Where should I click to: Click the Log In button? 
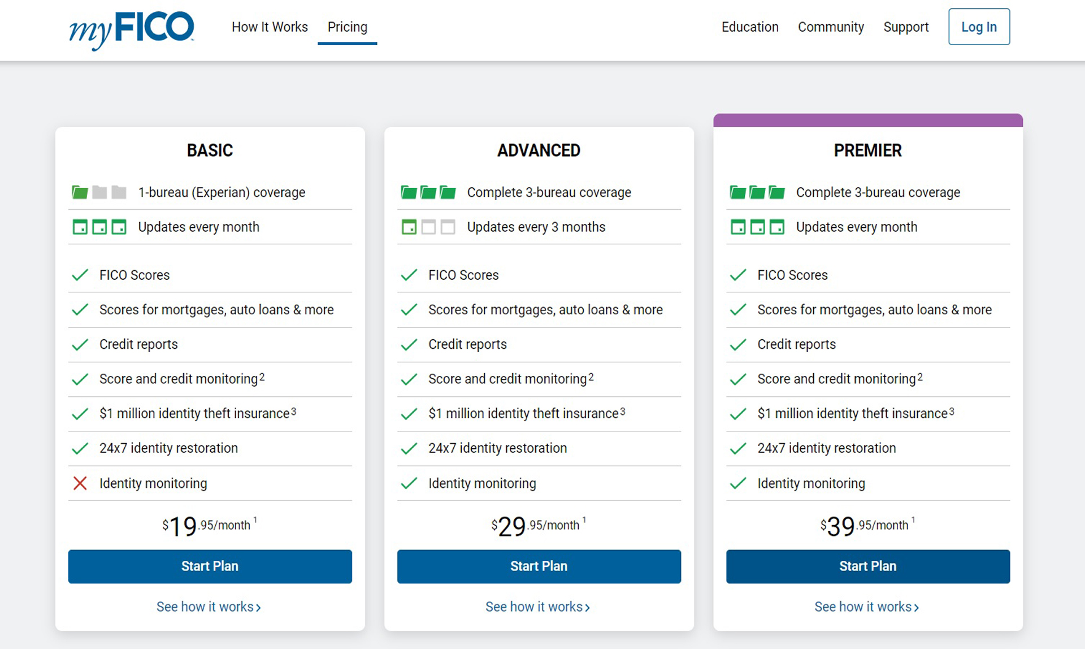980,27
